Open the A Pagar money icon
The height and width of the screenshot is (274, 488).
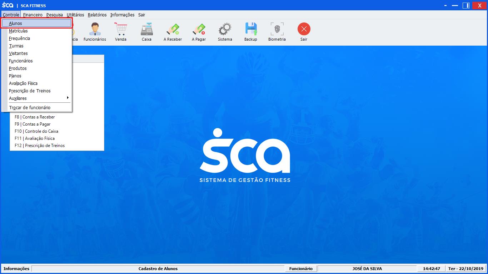pos(199,32)
